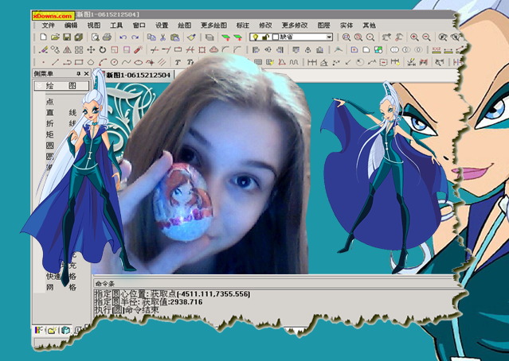The width and height of the screenshot is (509, 361).
Task: Click the zoom in magnifier plus icon
Action: 414,37
